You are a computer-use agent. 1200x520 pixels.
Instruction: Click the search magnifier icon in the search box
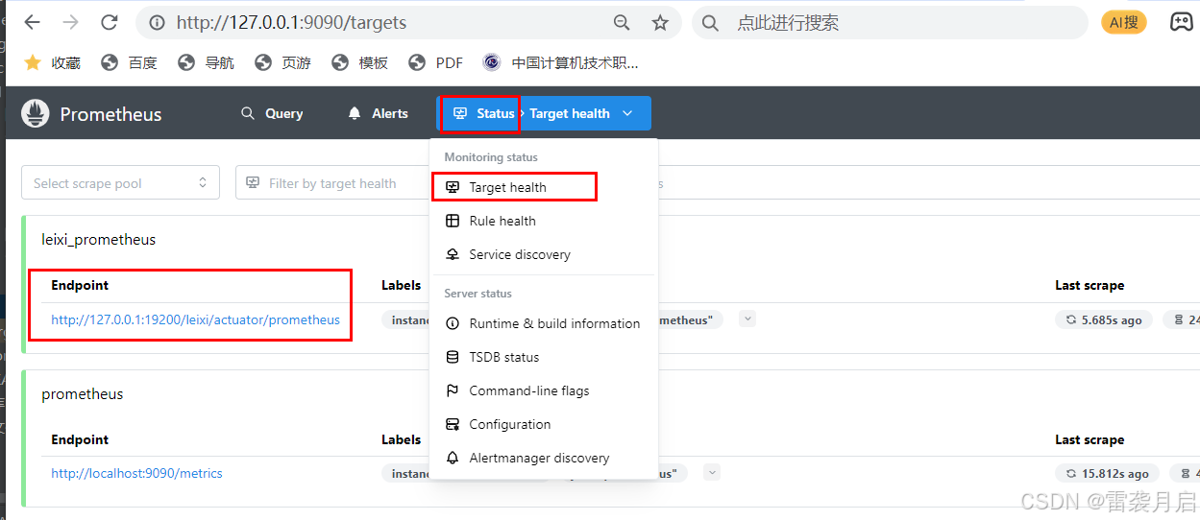pos(710,23)
